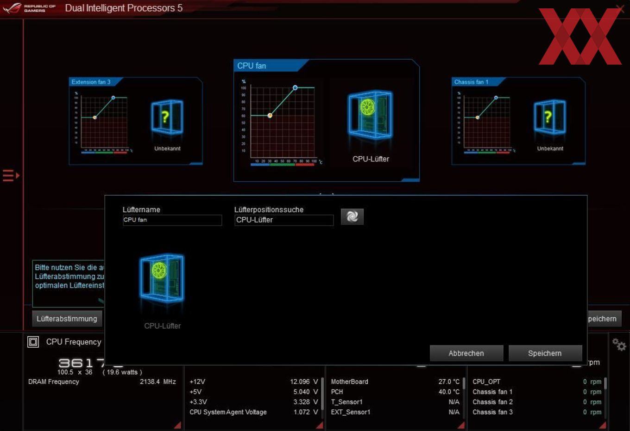Screen dimensions: 630x431
Task: Click the Abbrechen button
Action: [x=466, y=353]
